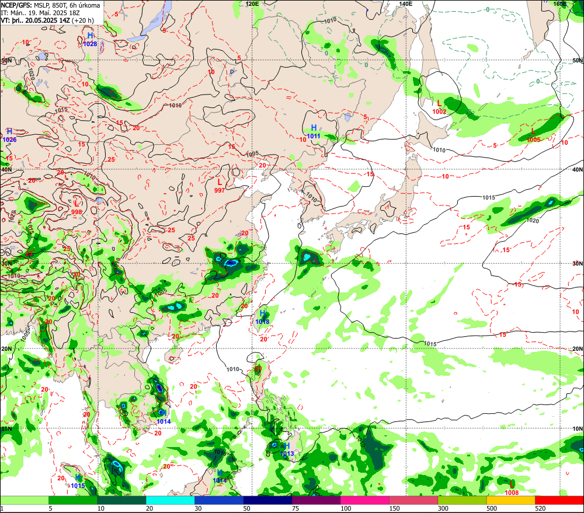The height and width of the screenshot is (513, 584).
Task: Pick the legend value 300
Action: (x=443, y=508)
